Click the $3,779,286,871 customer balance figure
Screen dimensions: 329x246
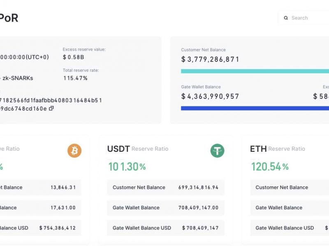210,59
